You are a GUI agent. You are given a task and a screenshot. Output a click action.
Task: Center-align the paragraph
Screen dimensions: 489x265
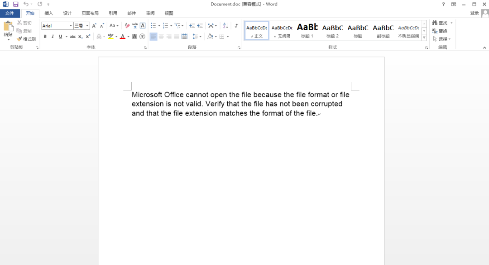pyautogui.click(x=161, y=37)
